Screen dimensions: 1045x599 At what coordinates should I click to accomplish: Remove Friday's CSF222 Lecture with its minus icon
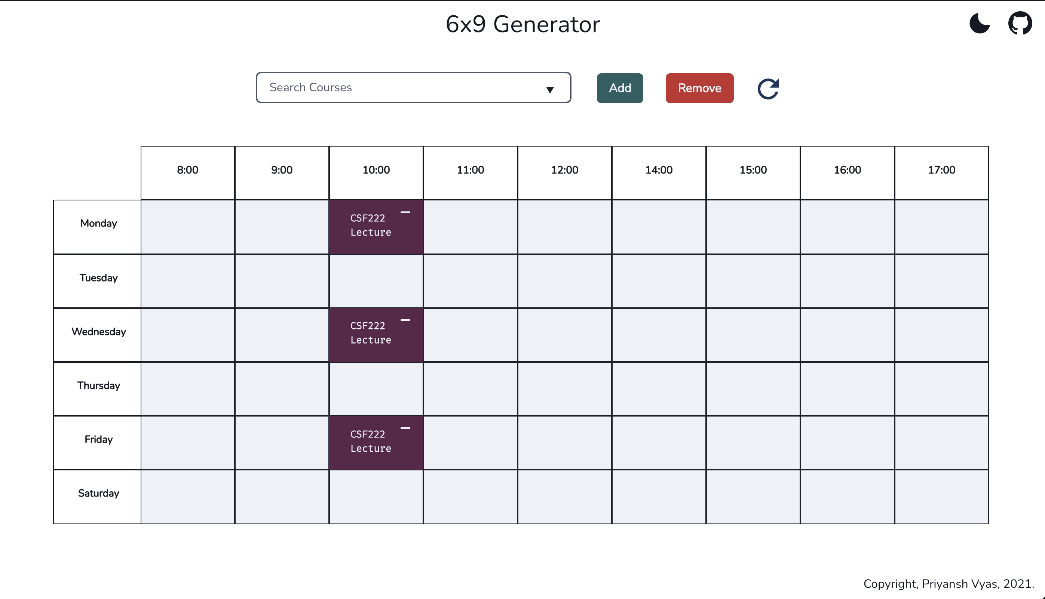pos(406,428)
